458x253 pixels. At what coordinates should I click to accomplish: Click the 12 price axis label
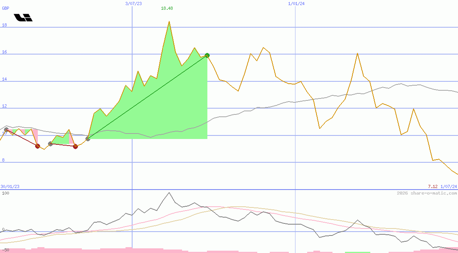4,106
